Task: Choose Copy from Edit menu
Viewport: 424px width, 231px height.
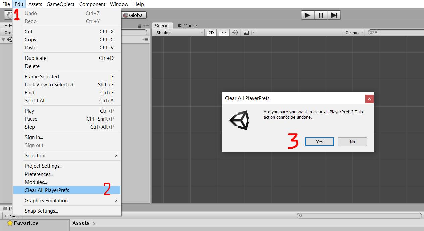Action: tap(67, 39)
